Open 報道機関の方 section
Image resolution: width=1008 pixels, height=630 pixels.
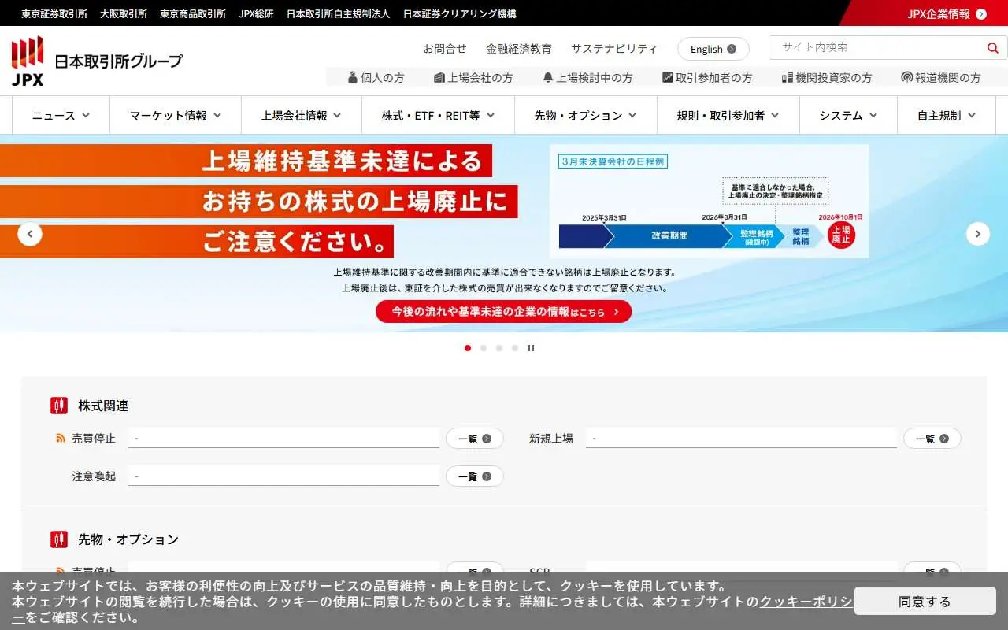click(x=941, y=77)
